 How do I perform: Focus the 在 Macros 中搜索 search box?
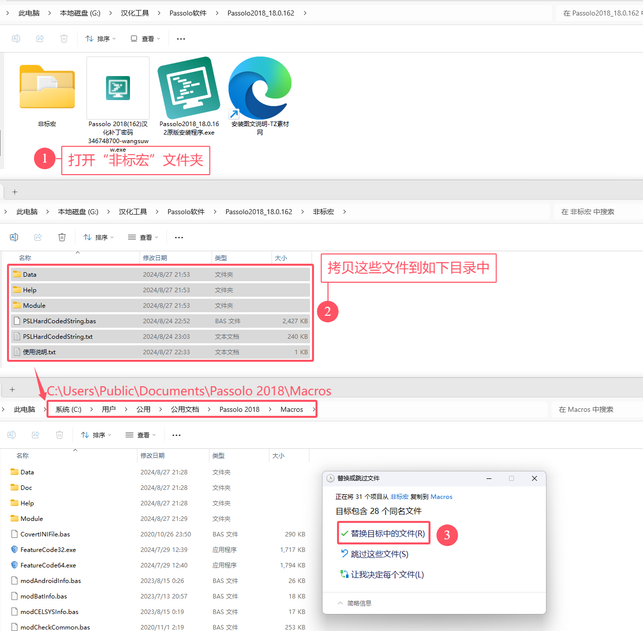coord(597,409)
